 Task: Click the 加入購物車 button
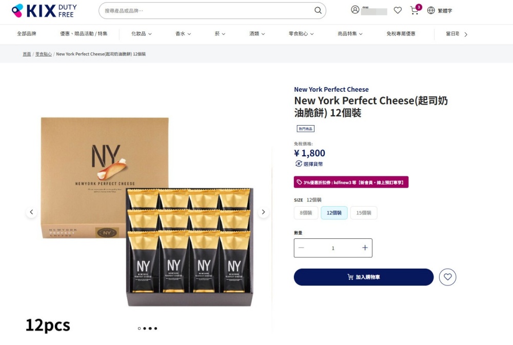(364, 277)
